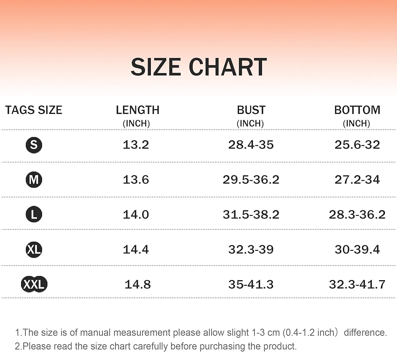Click the TAGS SIZE column header
Viewport: 397px width, 352px height.
(x=34, y=110)
